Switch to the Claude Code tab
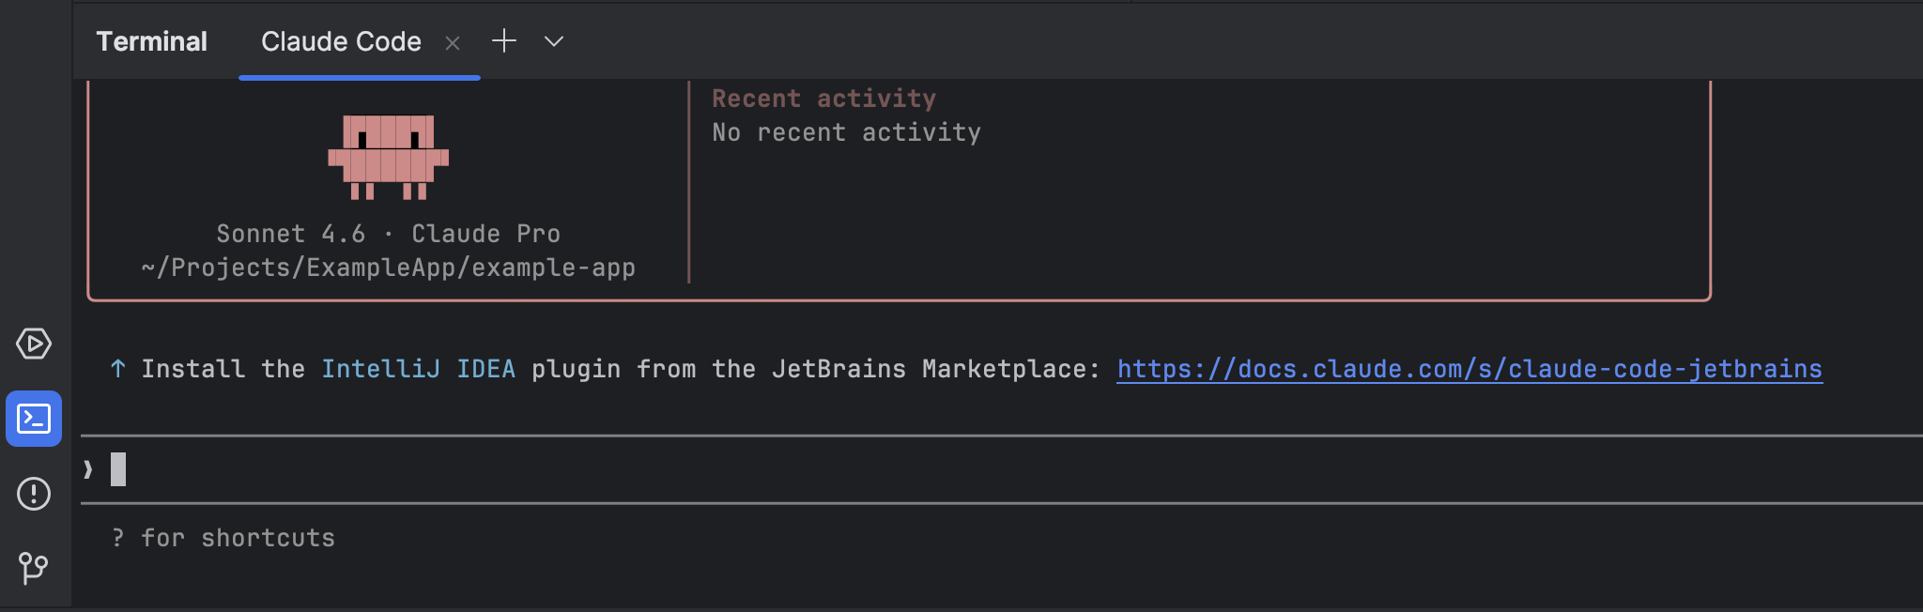Viewport: 1923px width, 612px height. (x=341, y=41)
